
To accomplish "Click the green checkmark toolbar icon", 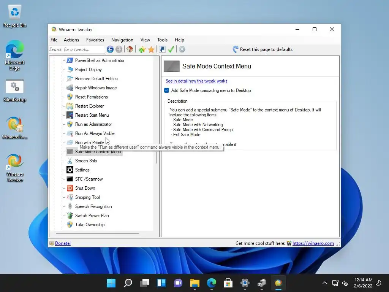I will click(171, 49).
